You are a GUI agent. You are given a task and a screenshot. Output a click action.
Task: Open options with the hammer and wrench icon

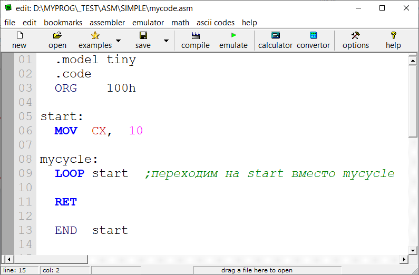tap(355, 35)
